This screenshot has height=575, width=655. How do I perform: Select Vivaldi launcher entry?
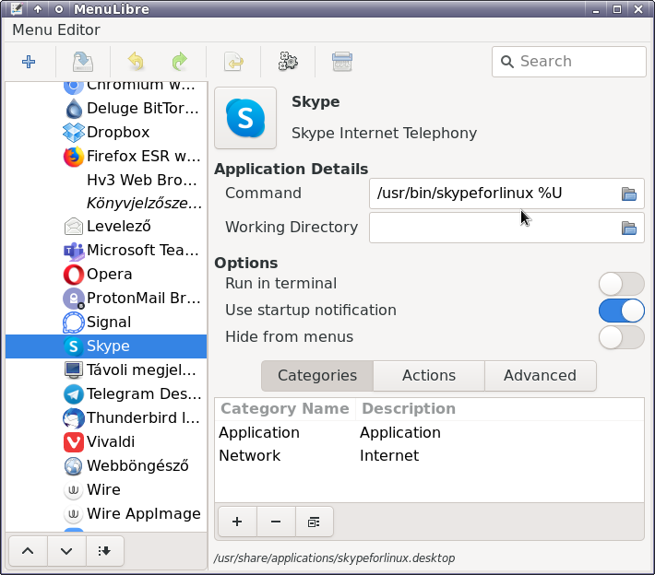(x=106, y=441)
